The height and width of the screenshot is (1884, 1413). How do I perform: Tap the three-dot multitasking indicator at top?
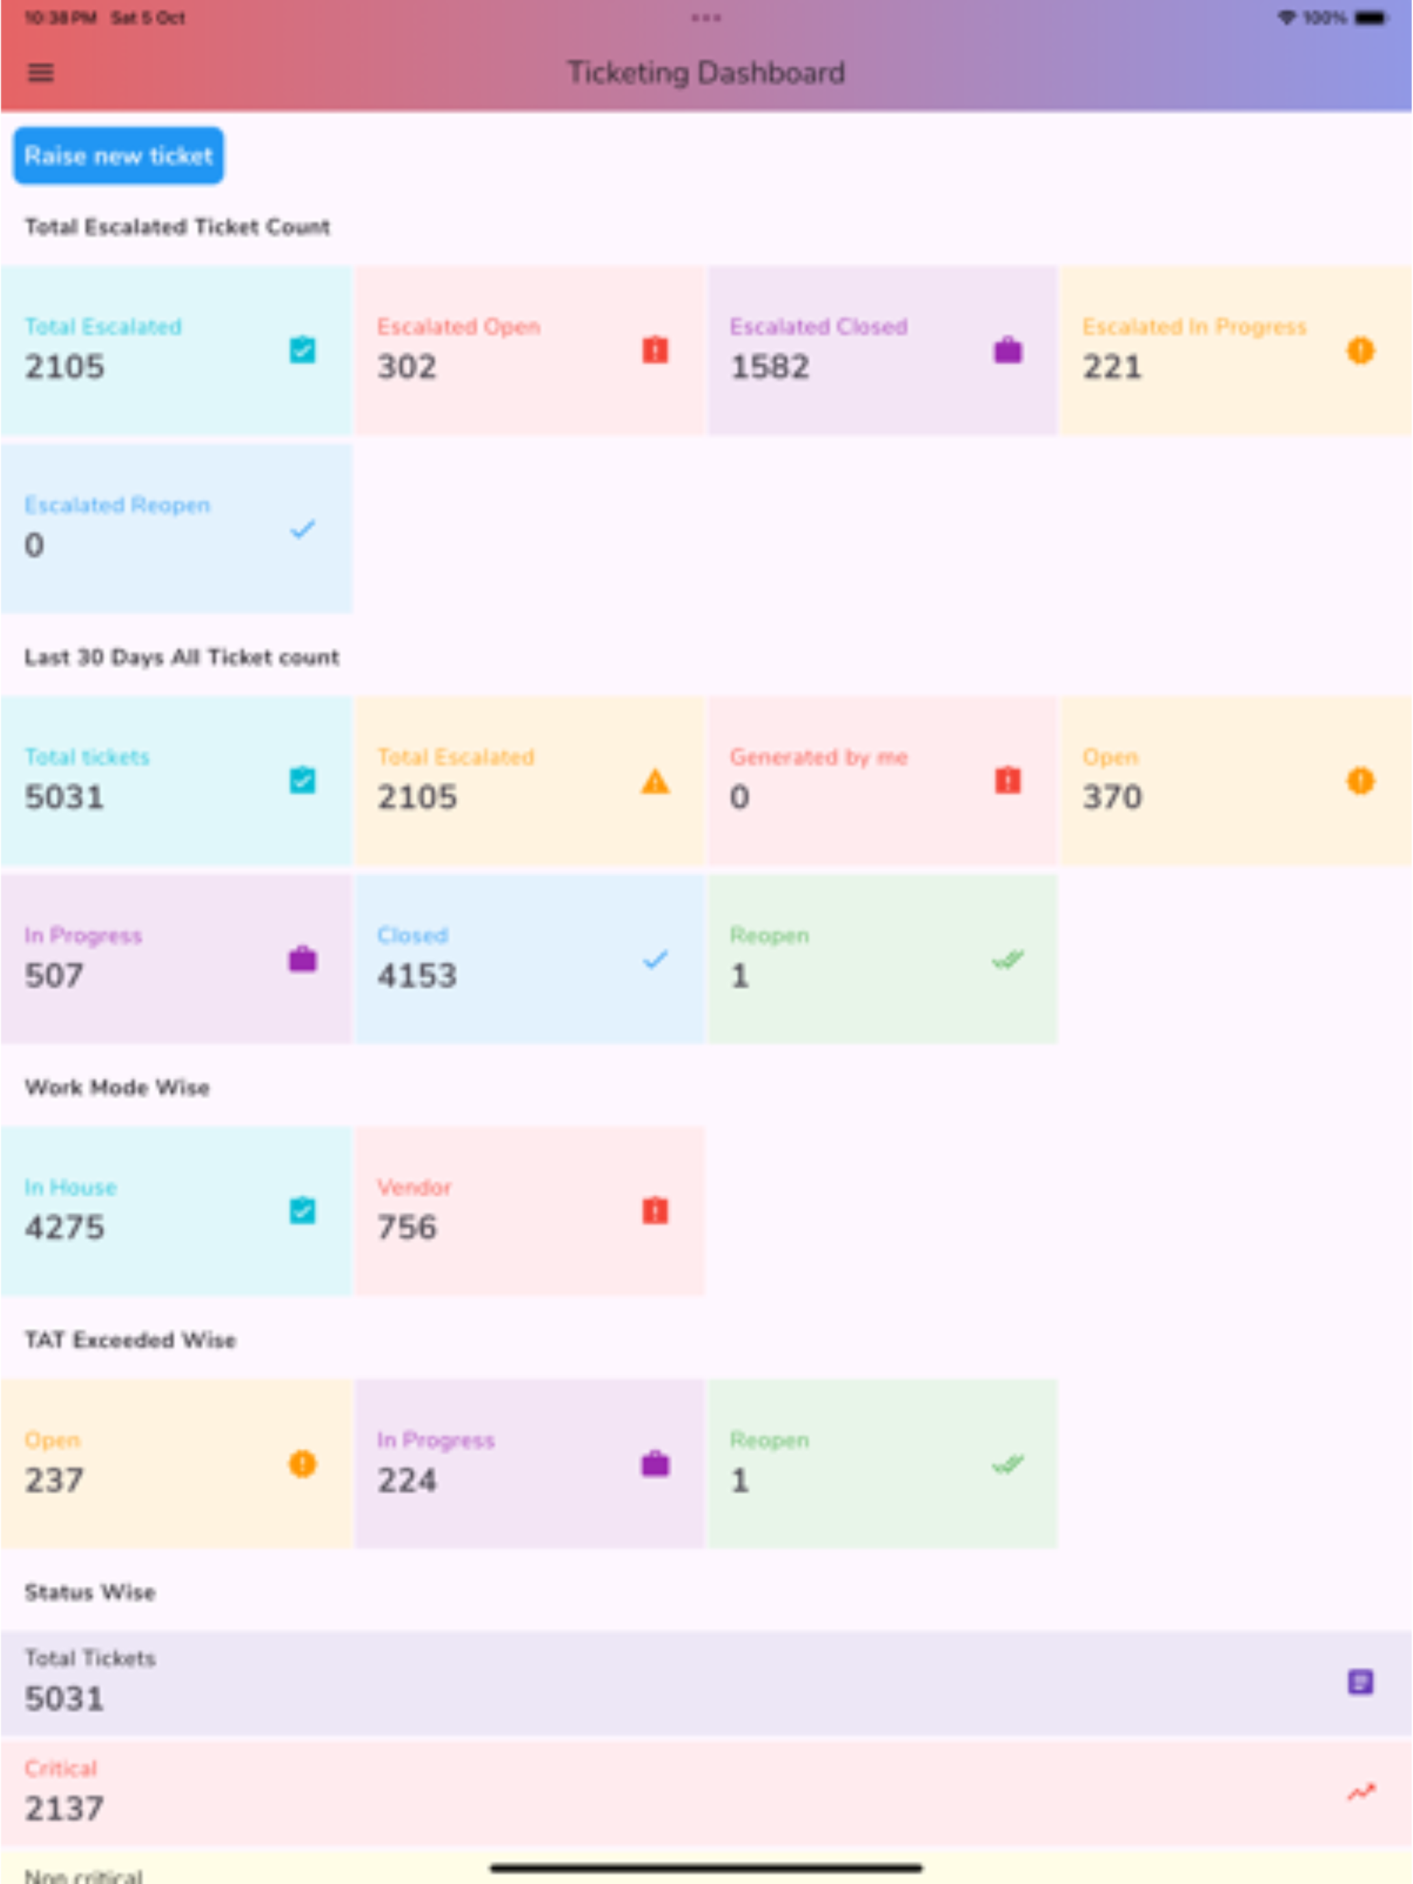(706, 17)
